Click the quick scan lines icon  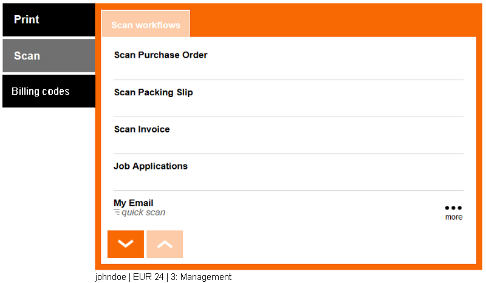117,213
